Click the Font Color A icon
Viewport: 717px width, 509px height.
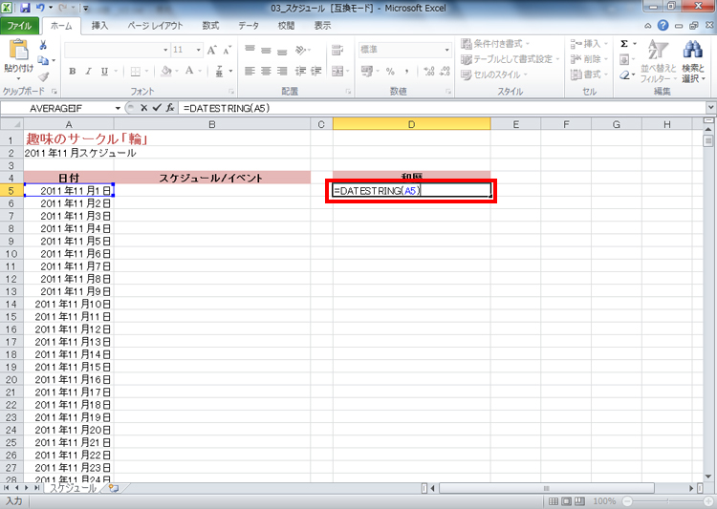click(189, 71)
